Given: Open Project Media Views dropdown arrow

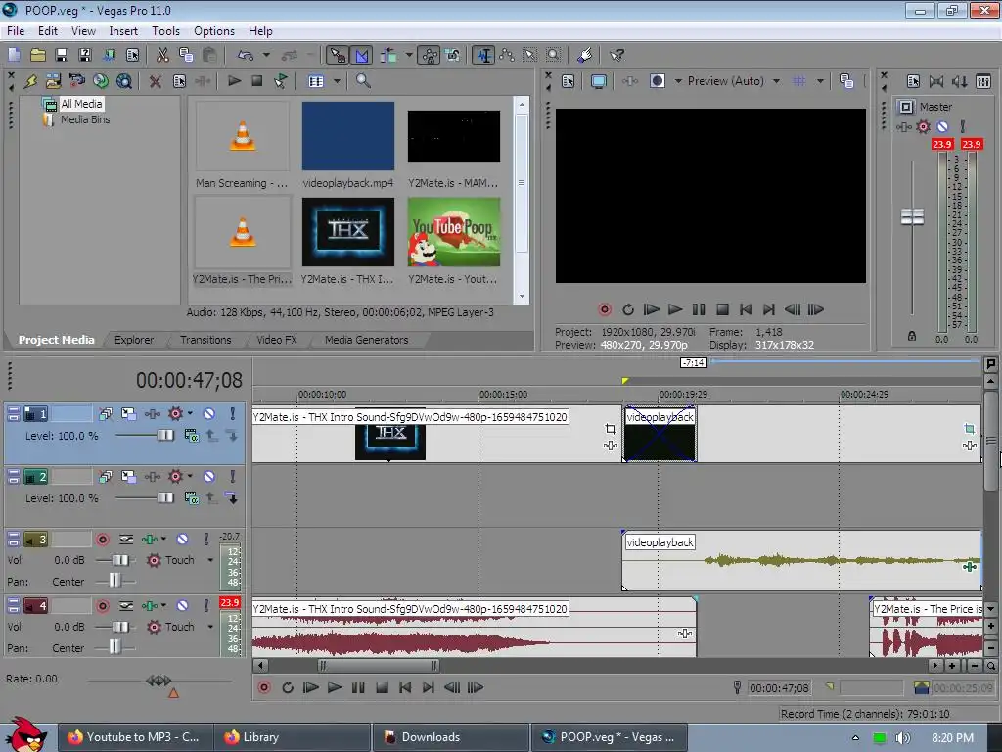Looking at the screenshot, I should (x=337, y=81).
